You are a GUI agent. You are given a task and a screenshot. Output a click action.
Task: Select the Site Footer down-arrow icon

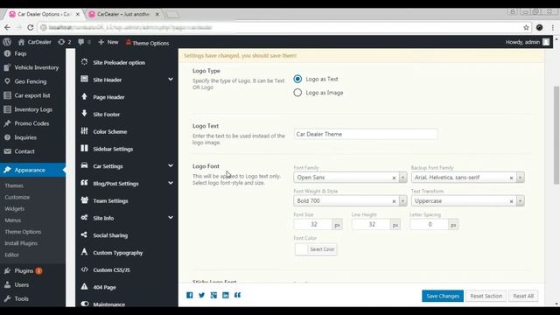[84, 114]
